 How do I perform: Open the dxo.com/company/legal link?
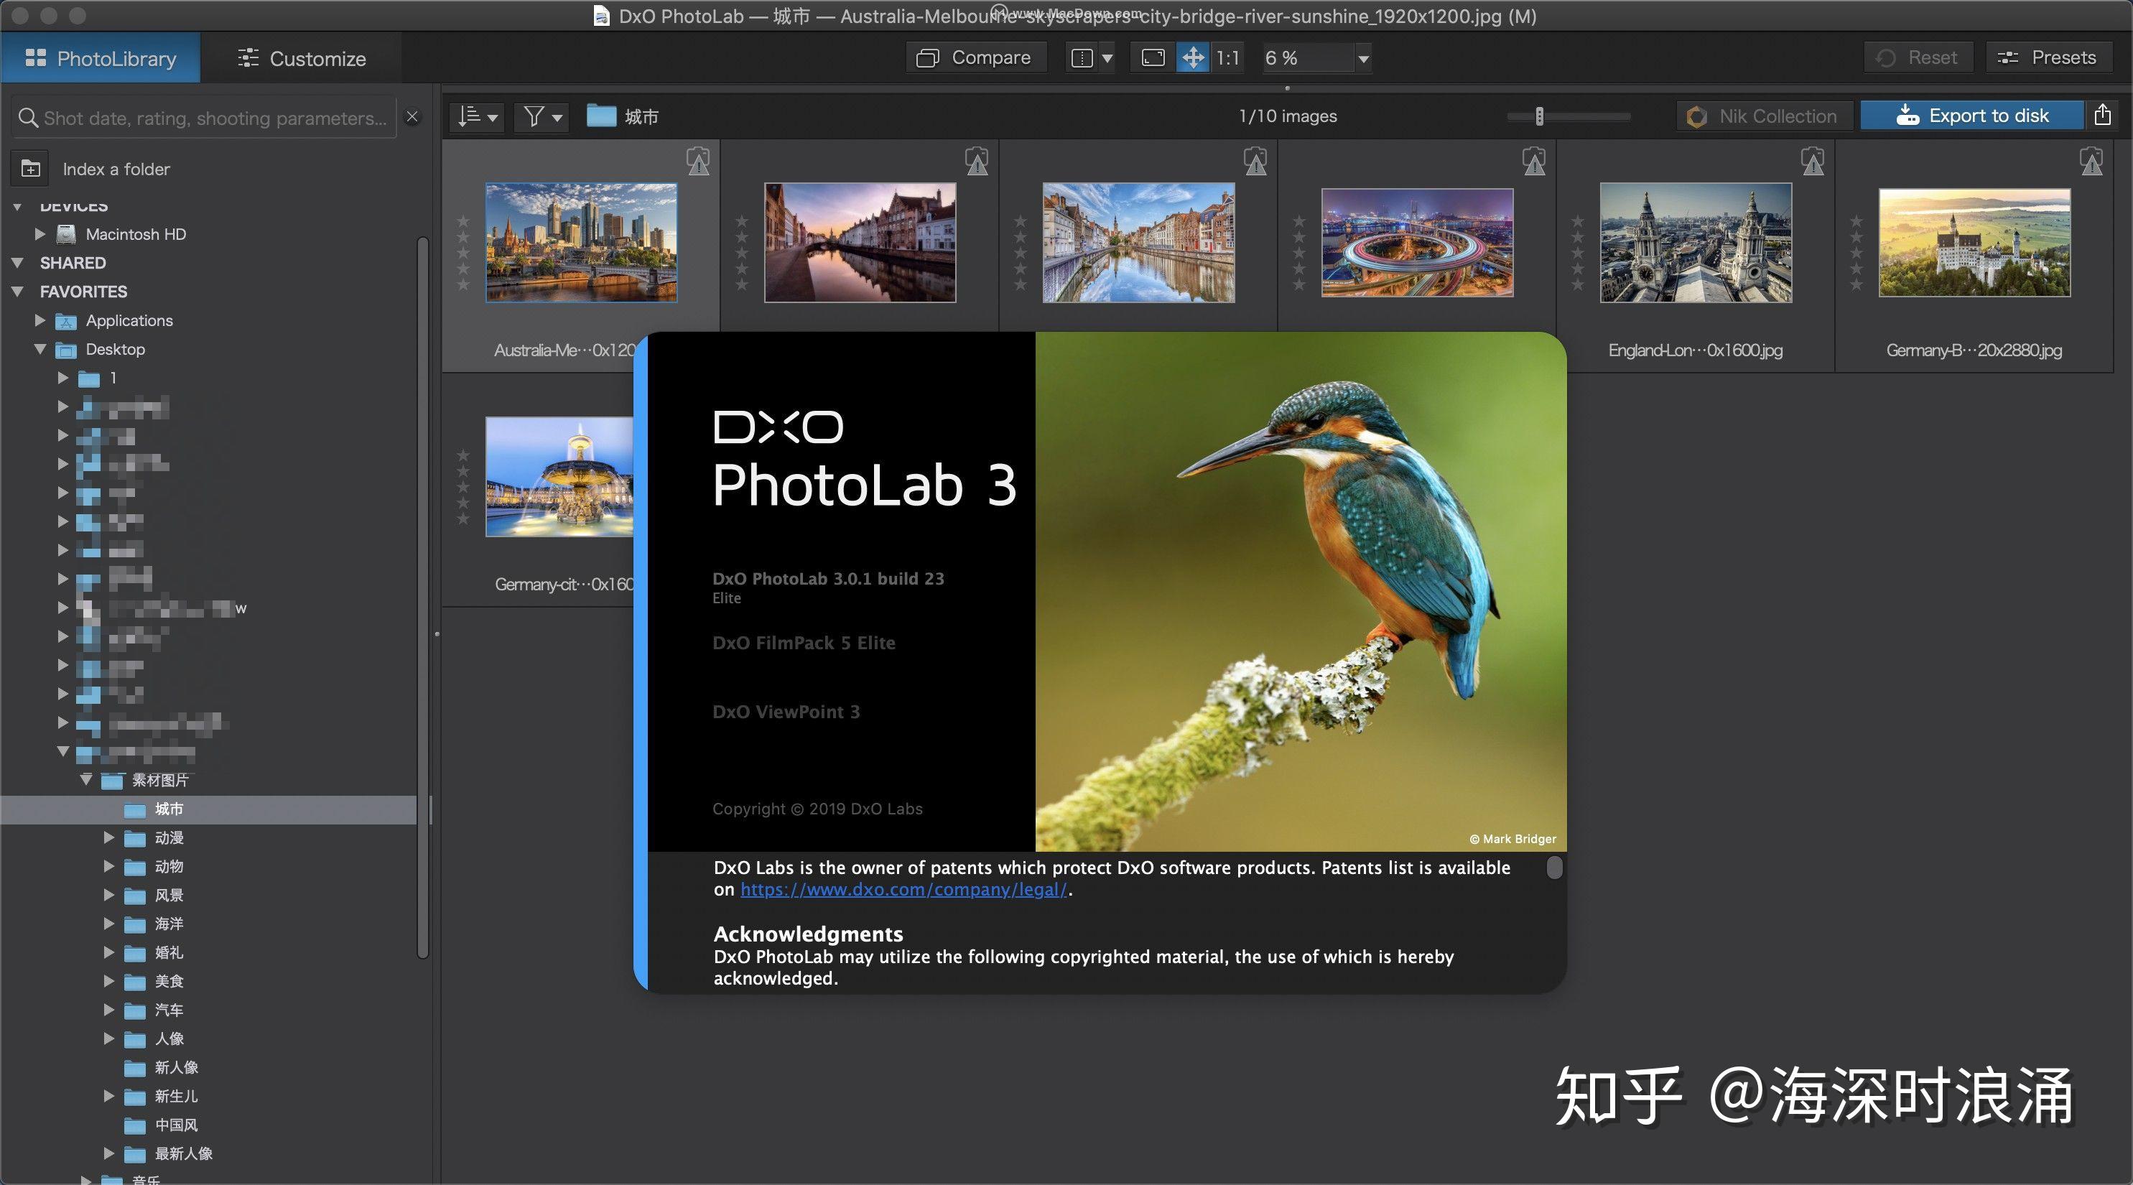903,891
